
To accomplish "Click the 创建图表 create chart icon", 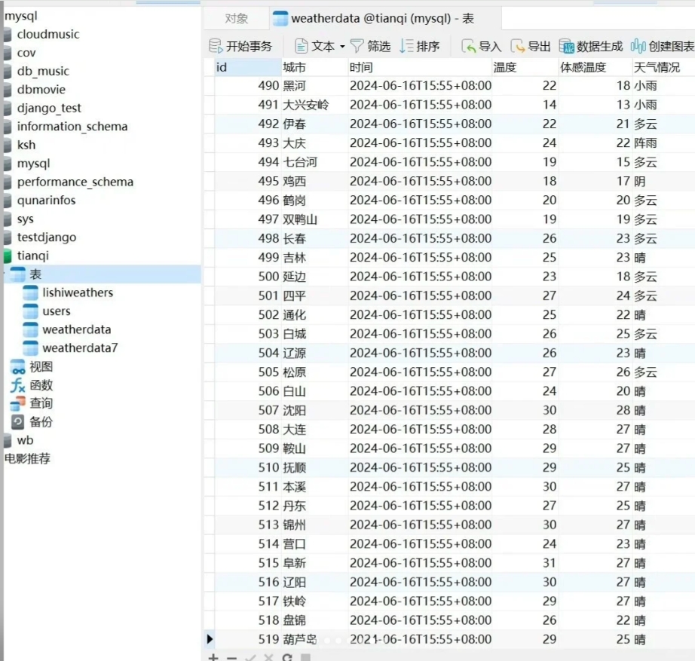I will pyautogui.click(x=638, y=46).
